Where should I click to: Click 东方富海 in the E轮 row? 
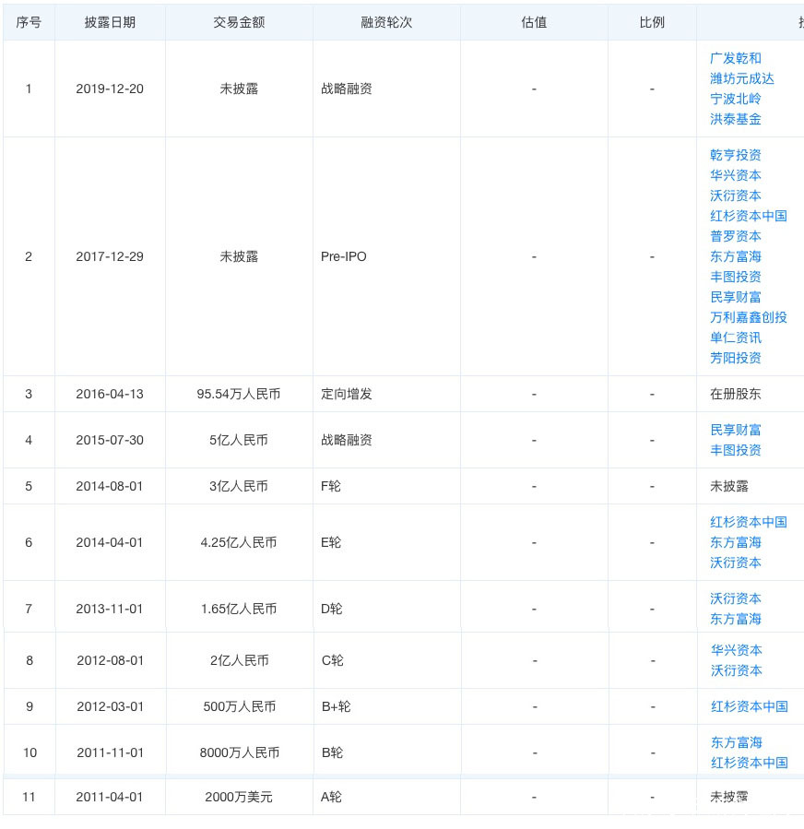tap(735, 542)
